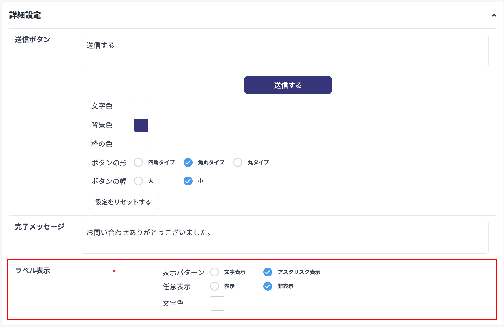Viewport: 504px width, 327px height.
Task: Select 角丸タイプ button shape
Action: [188, 162]
